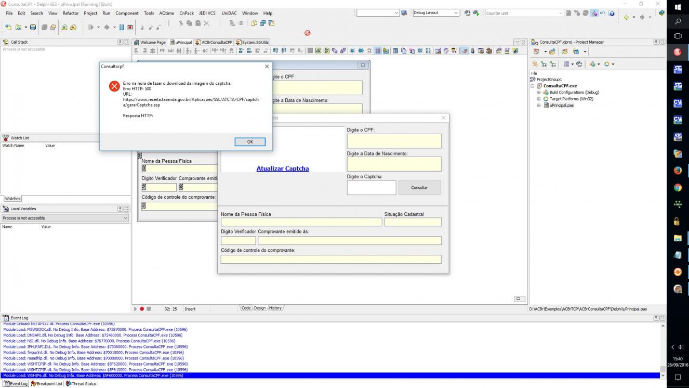Collapse the ConsultaCPF.exe project node

(533, 86)
